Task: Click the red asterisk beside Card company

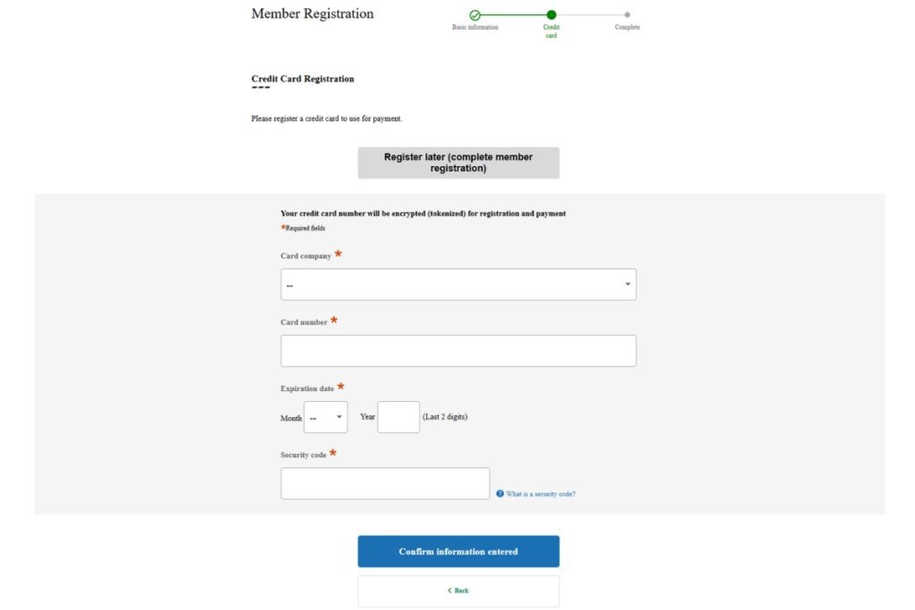Action: (338, 254)
